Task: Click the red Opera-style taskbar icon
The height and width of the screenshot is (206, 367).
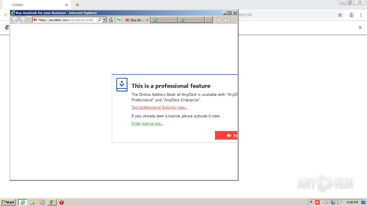Action: point(61,202)
